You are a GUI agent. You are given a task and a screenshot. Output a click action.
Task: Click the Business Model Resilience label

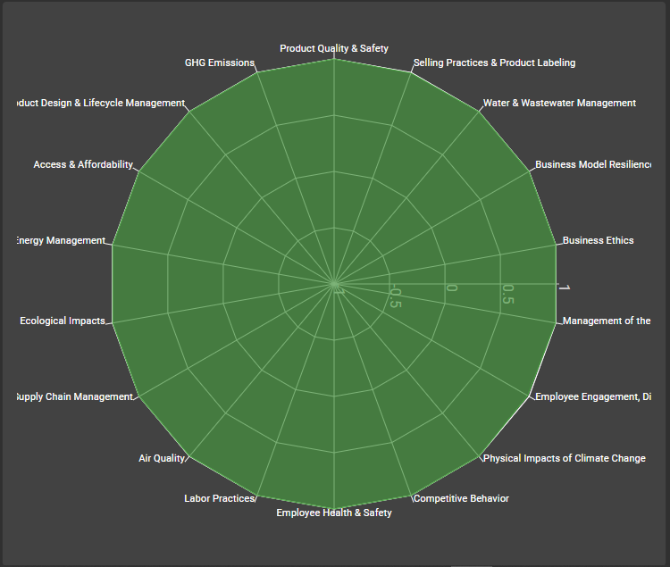(x=593, y=164)
